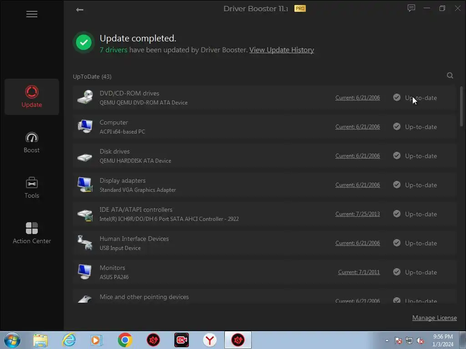The image size is (466, 349).
Task: Launch Internet Explorer from taskbar
Action: (x=69, y=340)
